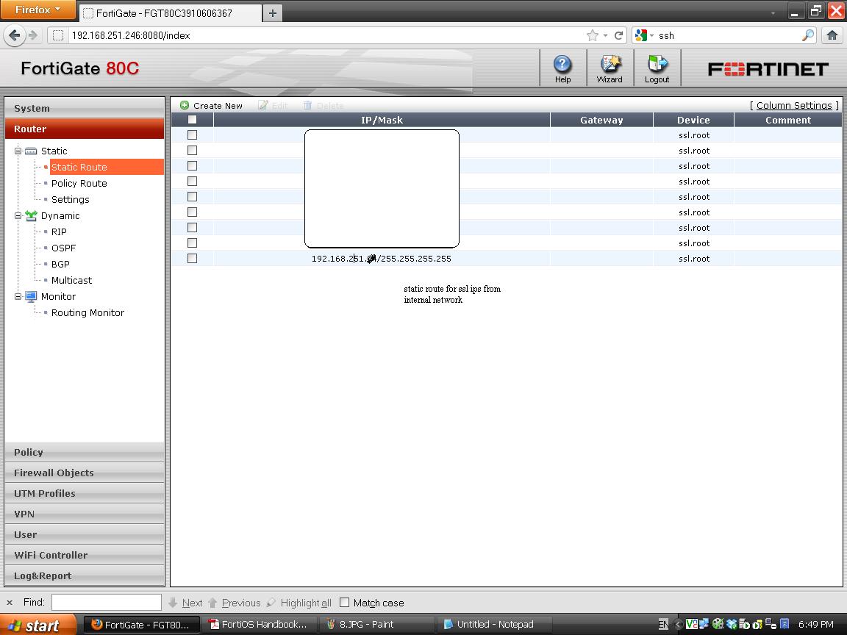Toggle the select-all header checkbox
The width and height of the screenshot is (847, 635).
pyautogui.click(x=193, y=120)
